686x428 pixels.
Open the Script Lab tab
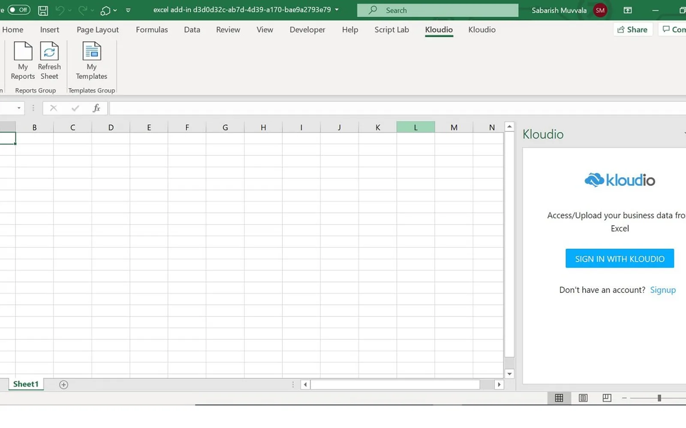pos(391,30)
